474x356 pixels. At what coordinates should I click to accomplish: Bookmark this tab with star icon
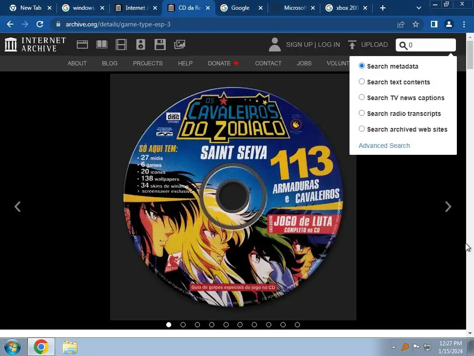coord(416,24)
